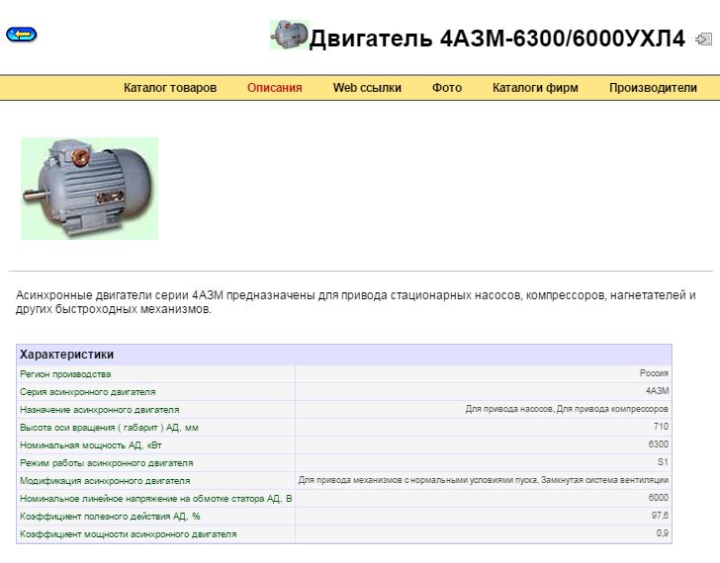The height and width of the screenshot is (563, 720).
Task: Click the 0,9 power factor value
Action: coord(663,533)
